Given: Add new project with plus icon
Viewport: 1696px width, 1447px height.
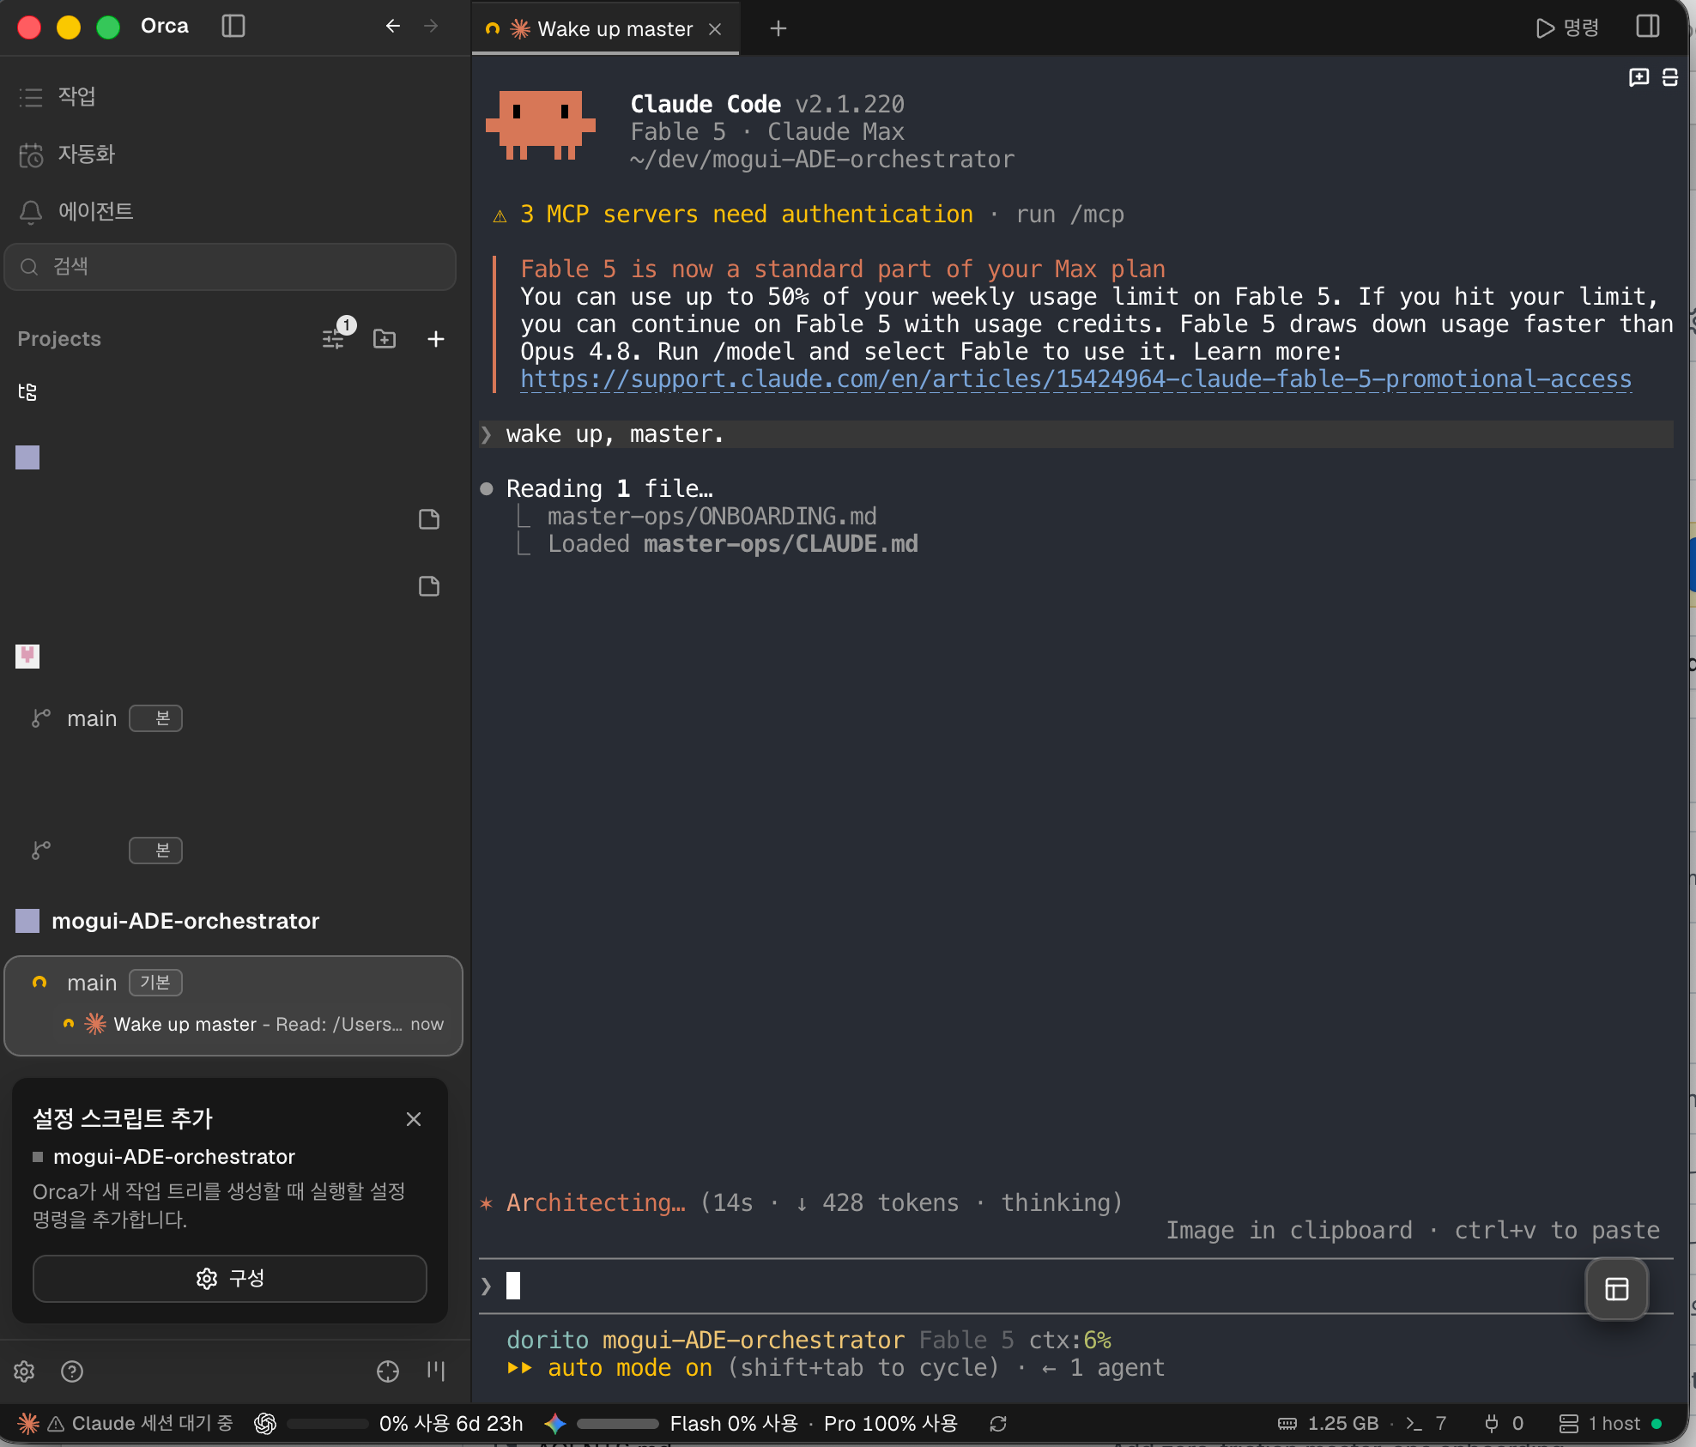Looking at the screenshot, I should click(436, 339).
